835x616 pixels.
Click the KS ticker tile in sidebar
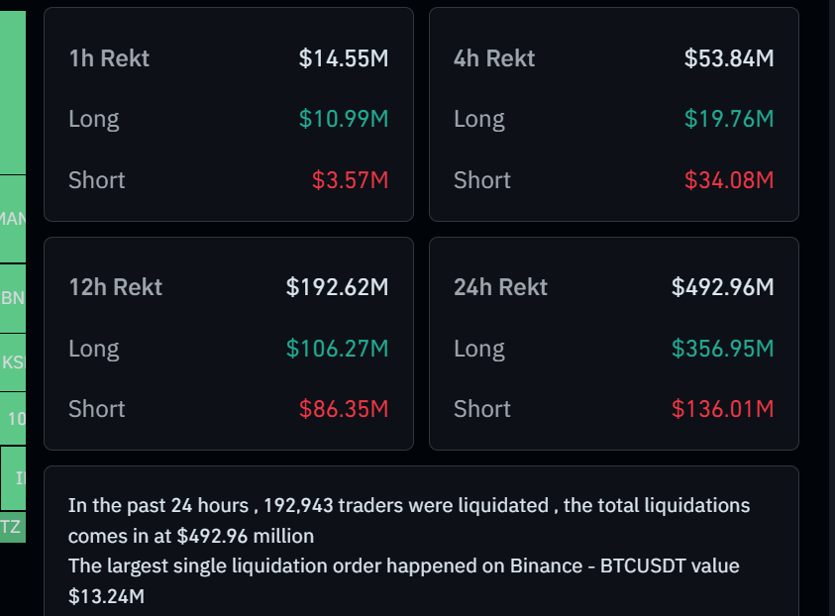pos(12,361)
